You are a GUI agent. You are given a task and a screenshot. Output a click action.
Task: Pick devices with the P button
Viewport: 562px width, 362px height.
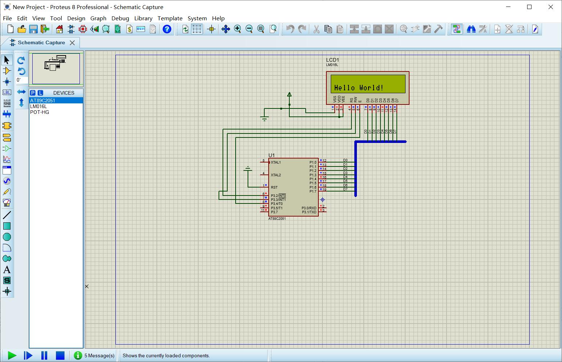point(33,93)
